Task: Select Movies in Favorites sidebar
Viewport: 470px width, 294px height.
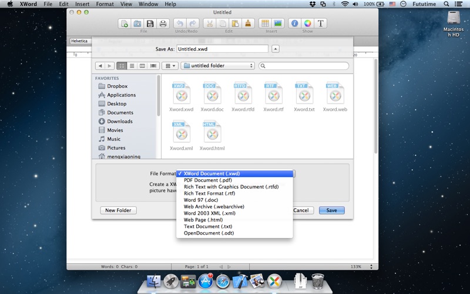Action: click(115, 130)
